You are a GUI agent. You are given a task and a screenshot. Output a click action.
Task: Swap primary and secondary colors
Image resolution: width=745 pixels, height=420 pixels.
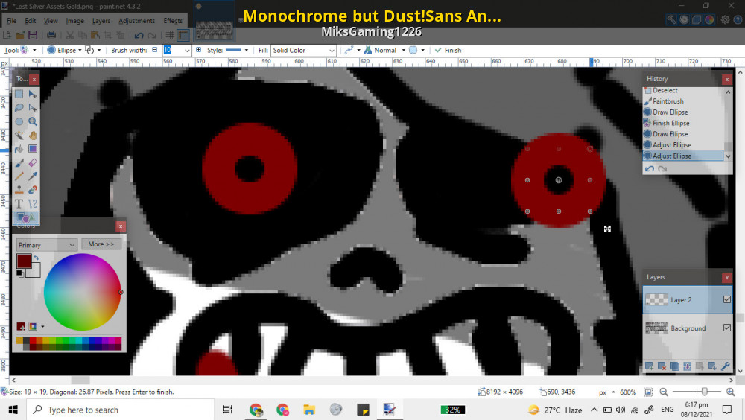click(x=36, y=258)
